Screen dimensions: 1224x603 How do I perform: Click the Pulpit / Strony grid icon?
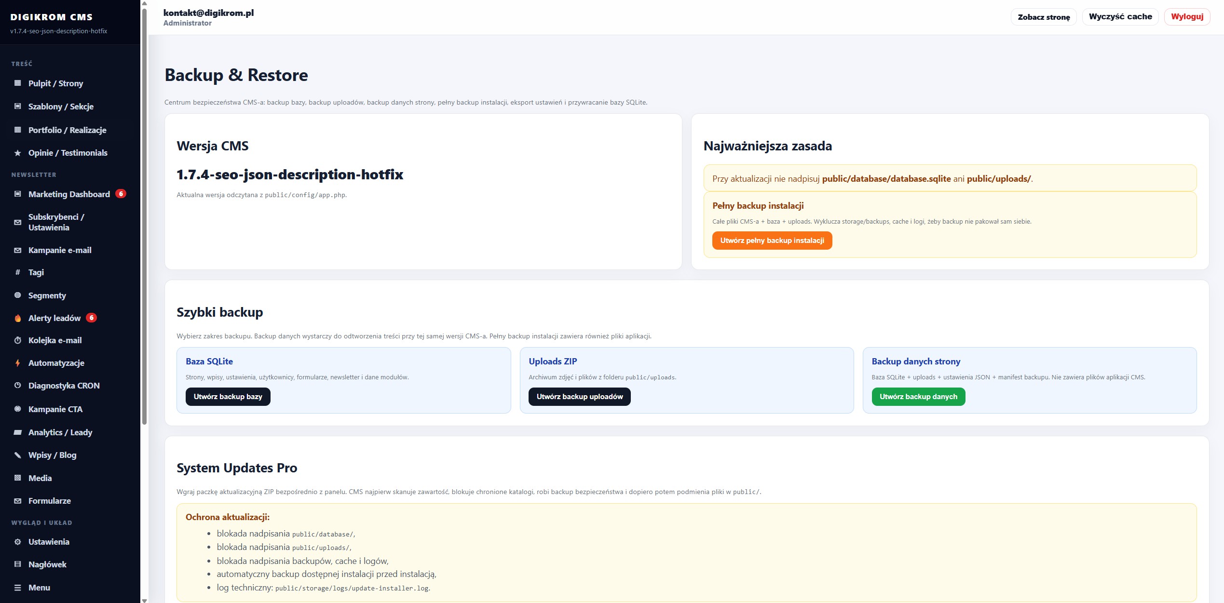pos(18,83)
